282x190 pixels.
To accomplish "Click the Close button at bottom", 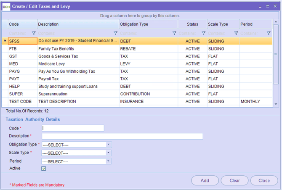I will click(264, 180).
